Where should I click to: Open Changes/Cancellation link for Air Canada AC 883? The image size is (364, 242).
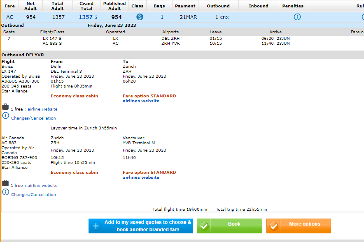click(33, 195)
